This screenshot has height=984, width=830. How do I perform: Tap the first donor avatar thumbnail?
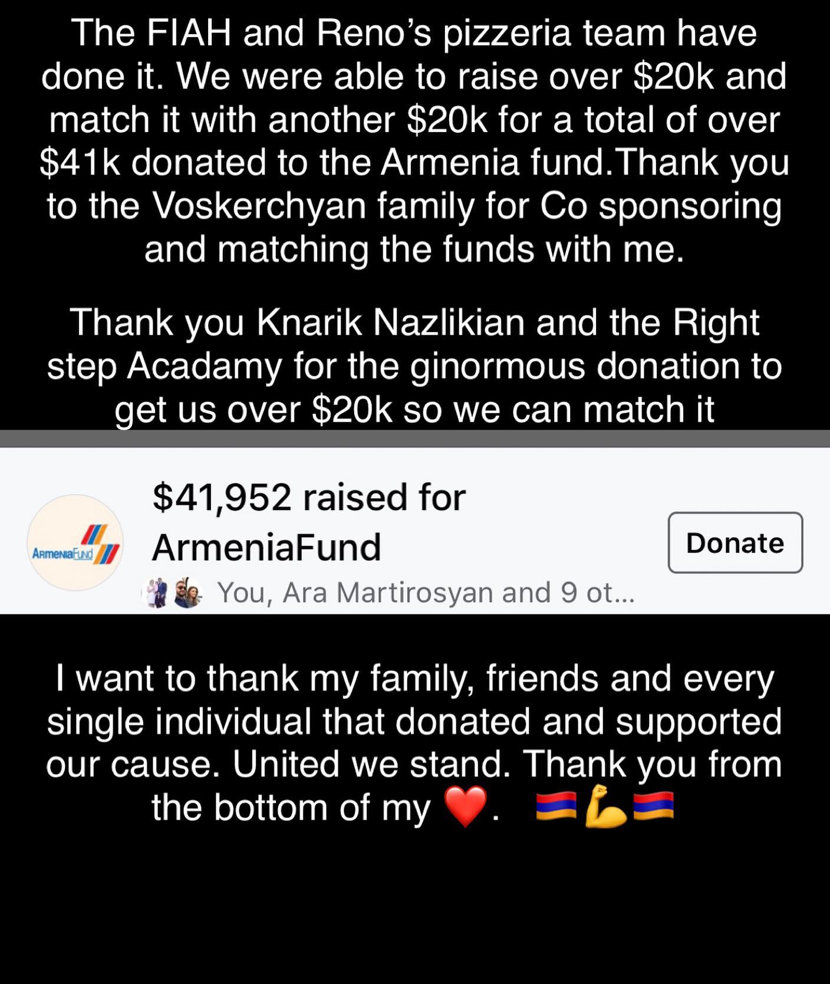tap(157, 593)
